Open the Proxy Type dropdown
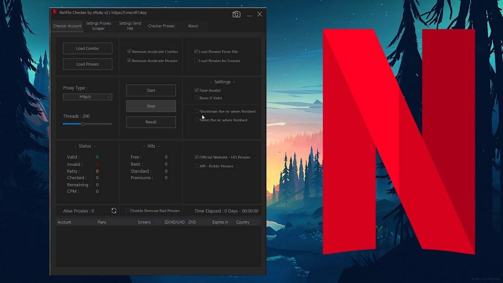 click(87, 97)
